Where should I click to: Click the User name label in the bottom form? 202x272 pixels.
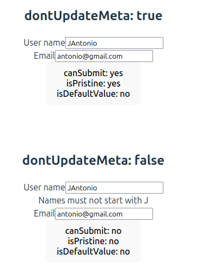(x=44, y=187)
